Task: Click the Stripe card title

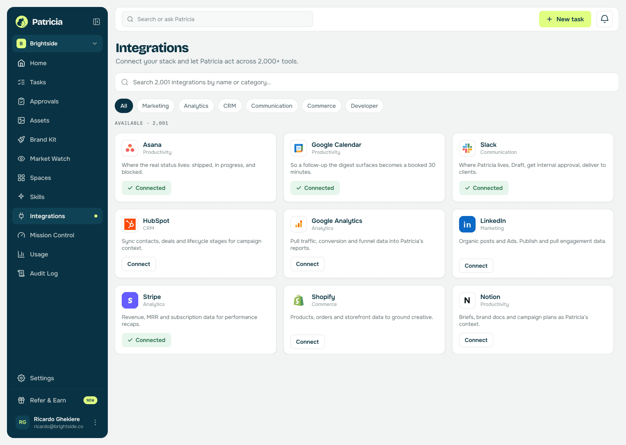Action: (152, 297)
